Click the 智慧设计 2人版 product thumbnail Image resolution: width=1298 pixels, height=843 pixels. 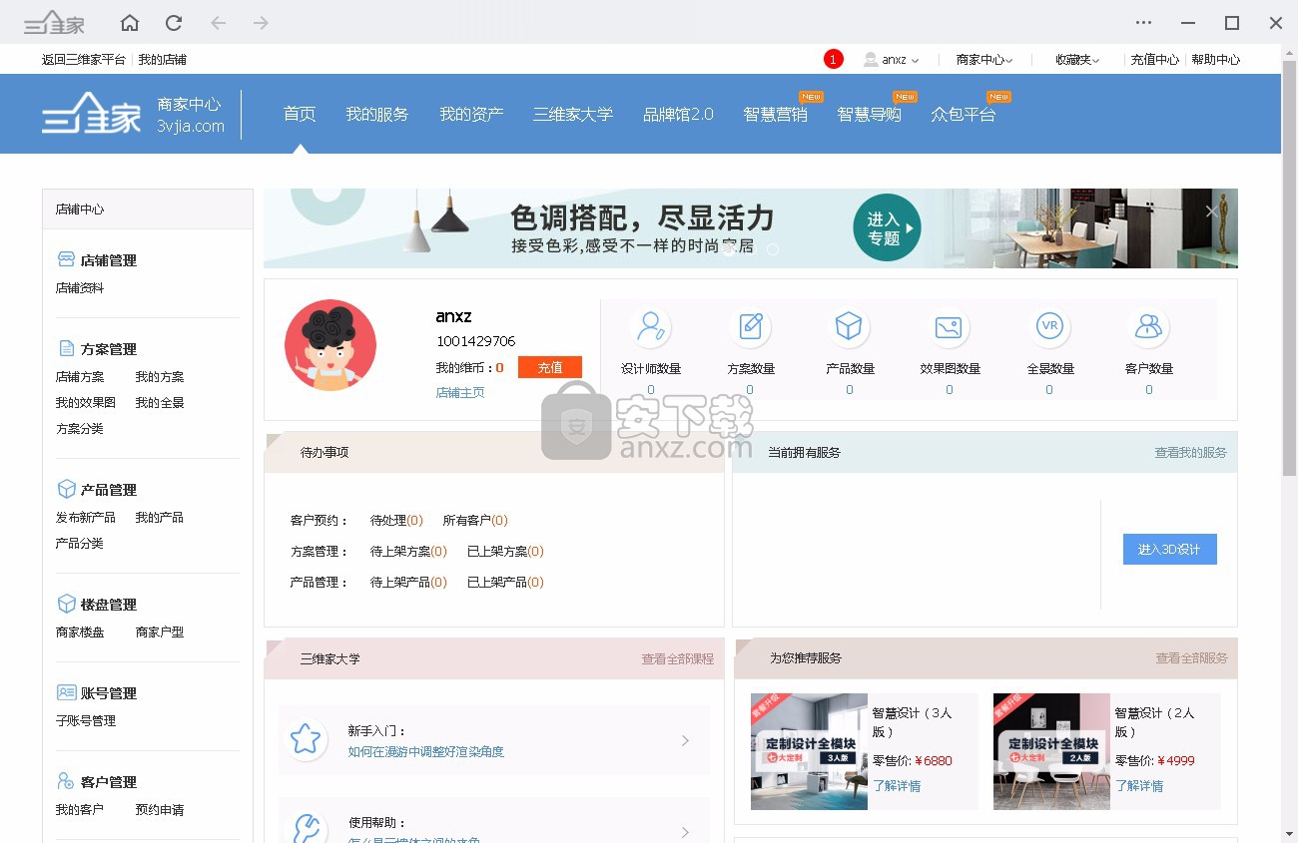point(1051,751)
